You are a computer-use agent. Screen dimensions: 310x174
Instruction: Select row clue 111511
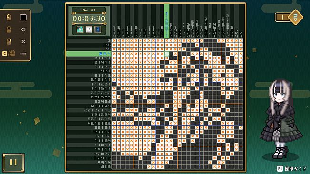point(89,88)
